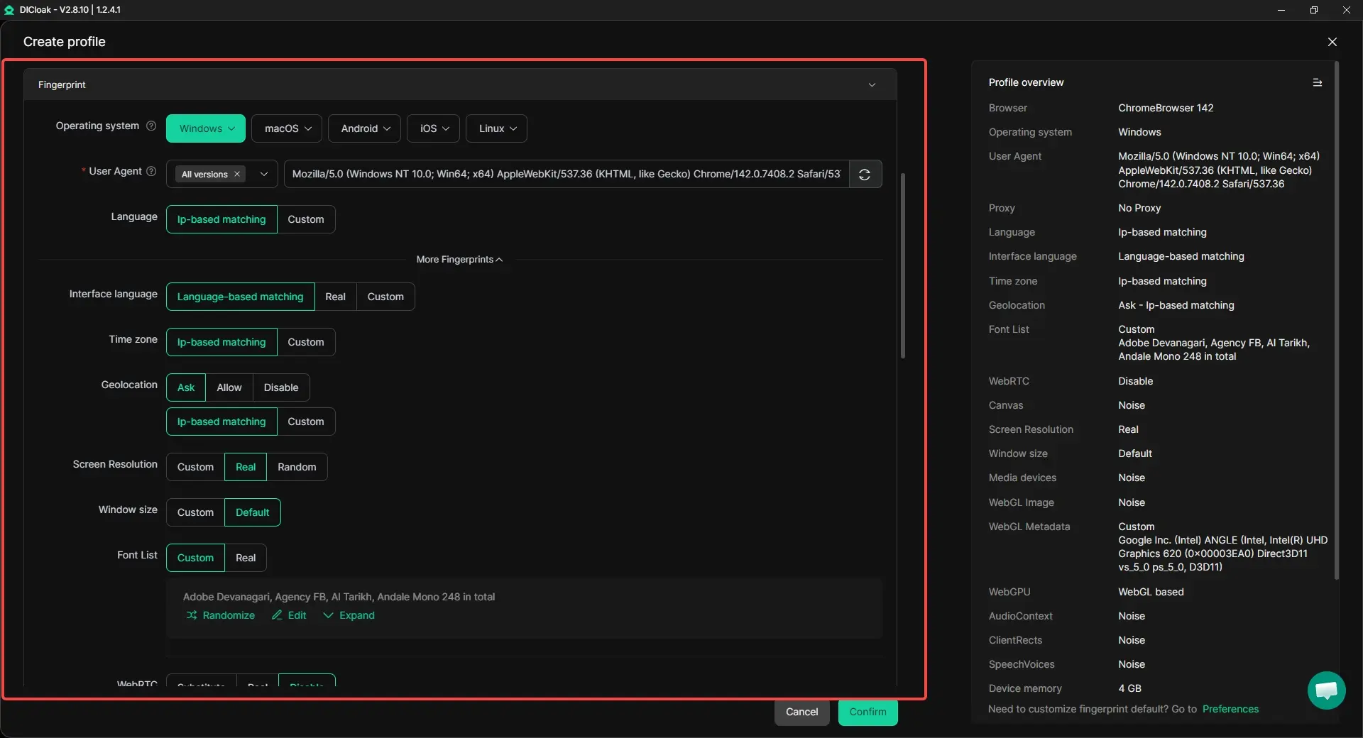Choose Custom for Language setting
1363x738 pixels.
(305, 220)
